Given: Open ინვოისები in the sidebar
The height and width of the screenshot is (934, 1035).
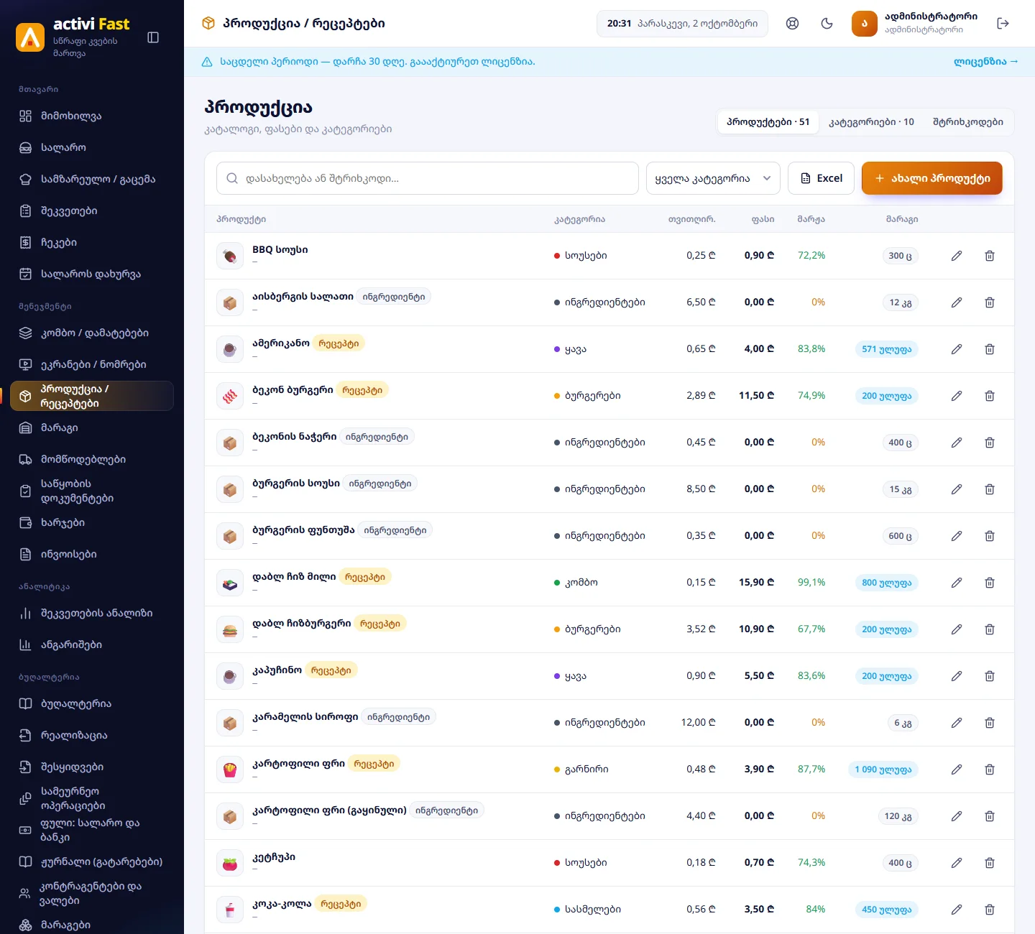Looking at the screenshot, I should click(x=92, y=554).
